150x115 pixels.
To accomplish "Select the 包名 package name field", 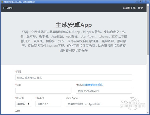I will click(104, 91).
